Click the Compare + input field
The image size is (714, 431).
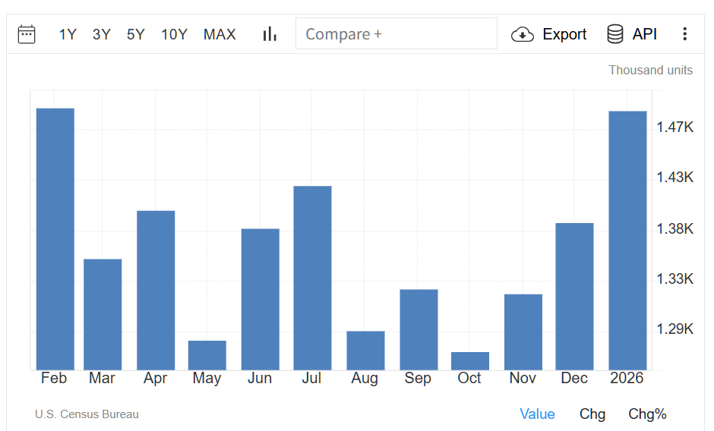point(396,34)
